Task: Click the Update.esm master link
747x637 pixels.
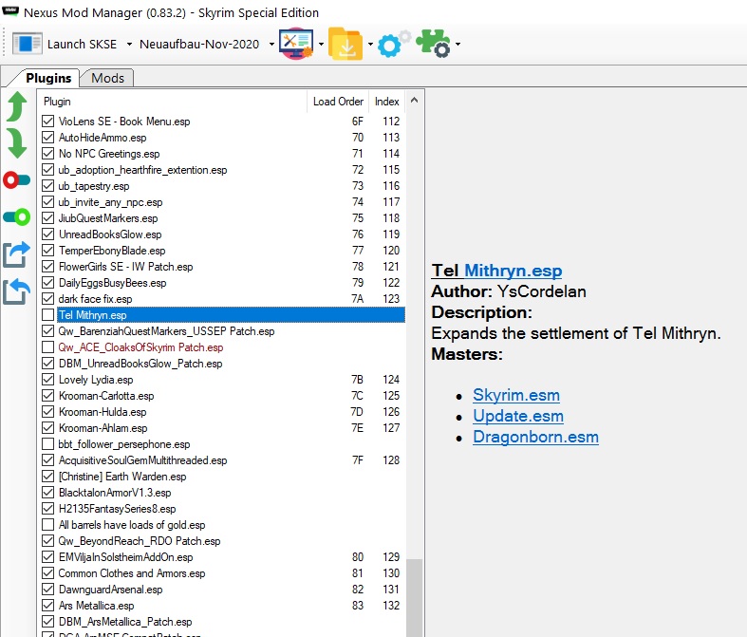Action: [517, 416]
